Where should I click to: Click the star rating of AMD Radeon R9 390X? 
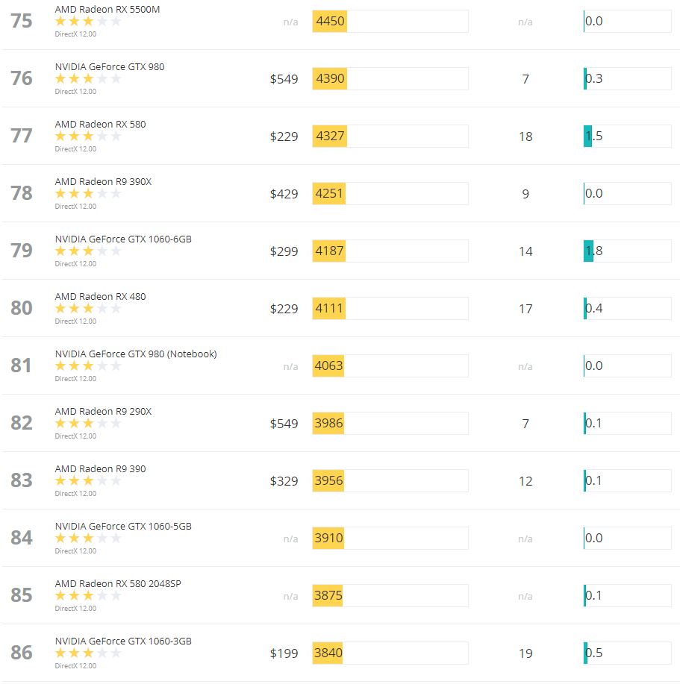(x=88, y=193)
